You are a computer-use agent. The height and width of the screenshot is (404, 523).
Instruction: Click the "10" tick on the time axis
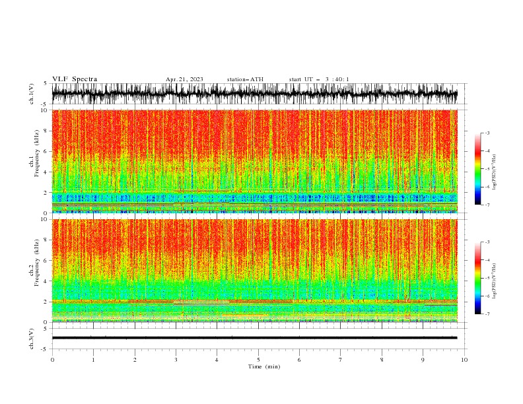(464, 360)
